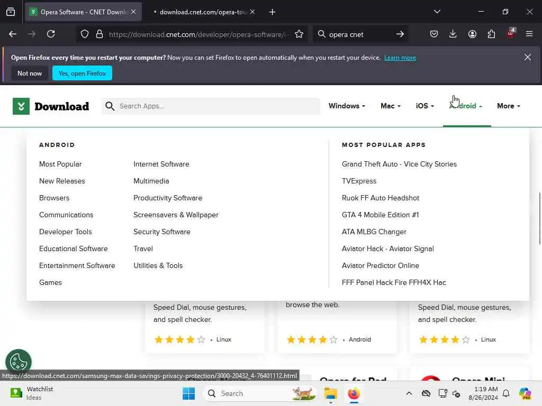Dismiss the Firefox startup notification bar
The width and height of the screenshot is (542, 406).
(528, 57)
